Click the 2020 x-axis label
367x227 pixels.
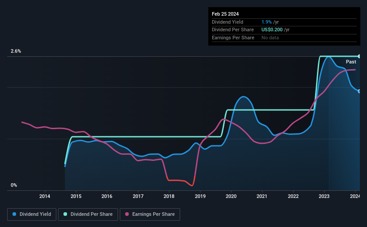[x=231, y=196]
